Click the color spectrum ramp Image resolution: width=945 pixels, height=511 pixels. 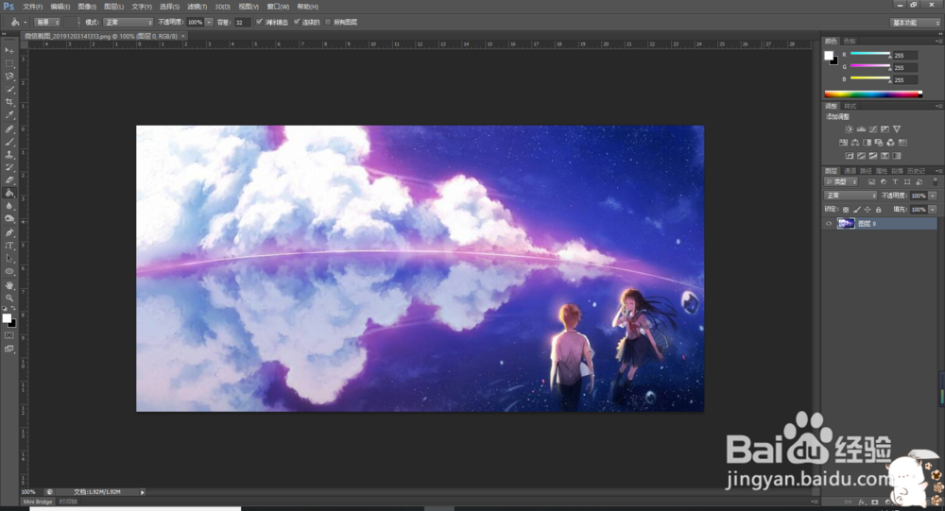click(872, 94)
